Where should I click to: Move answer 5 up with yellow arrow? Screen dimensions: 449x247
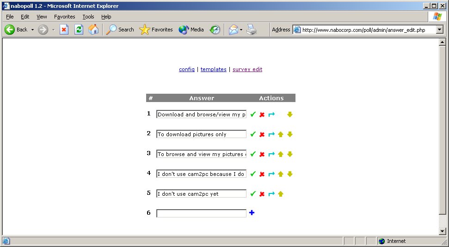click(x=281, y=194)
